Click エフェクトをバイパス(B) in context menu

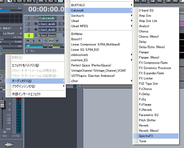click(x=36, y=65)
